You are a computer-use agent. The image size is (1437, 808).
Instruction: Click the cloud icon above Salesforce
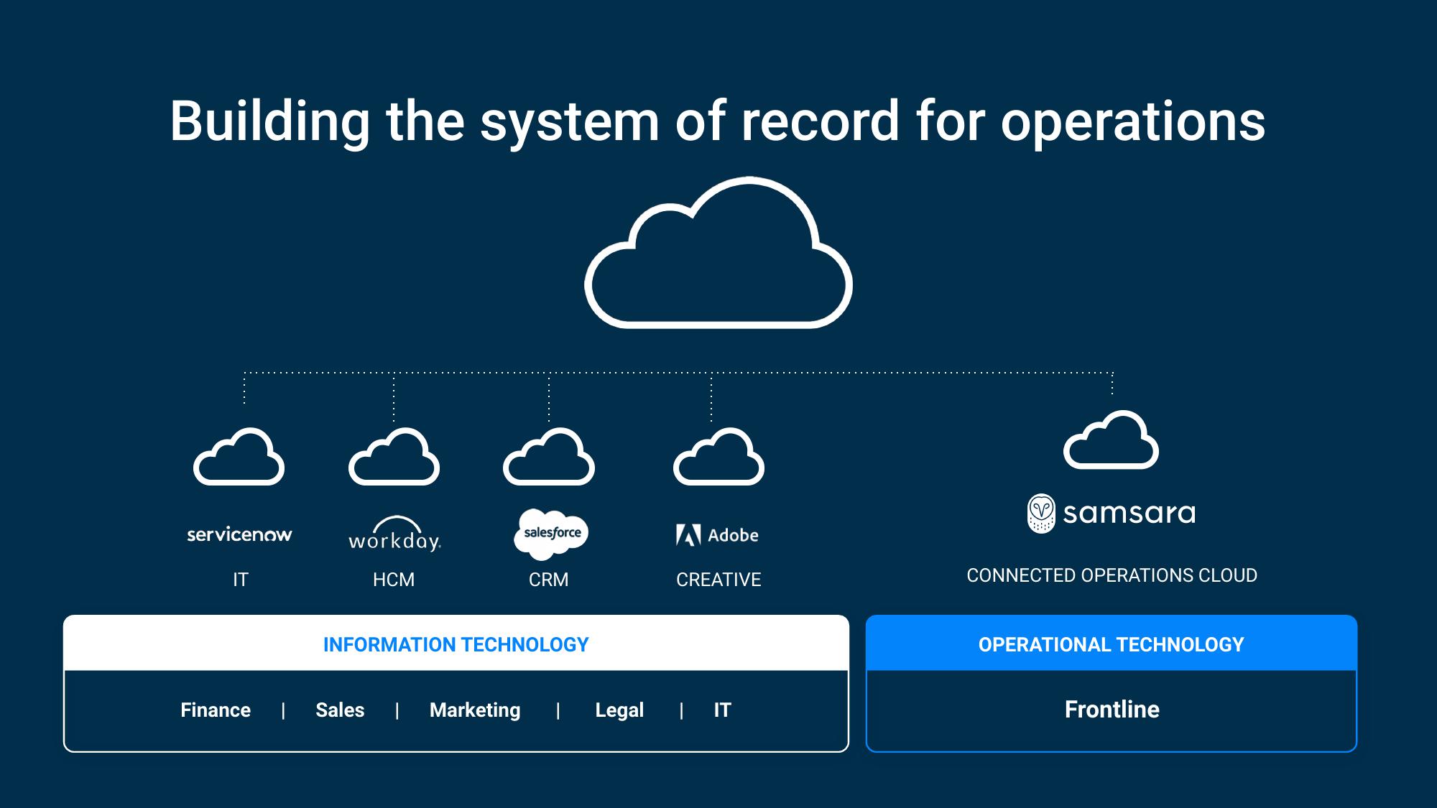click(x=549, y=457)
